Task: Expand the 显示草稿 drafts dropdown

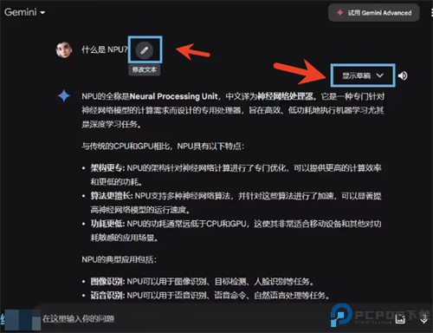Action: tap(363, 75)
